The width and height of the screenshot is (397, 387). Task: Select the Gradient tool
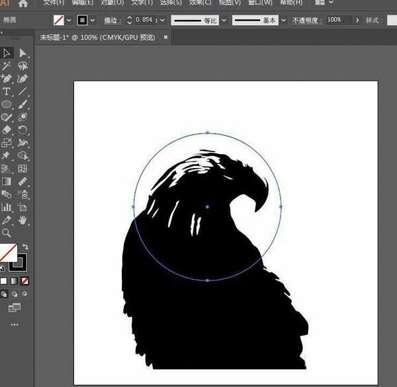click(x=7, y=181)
